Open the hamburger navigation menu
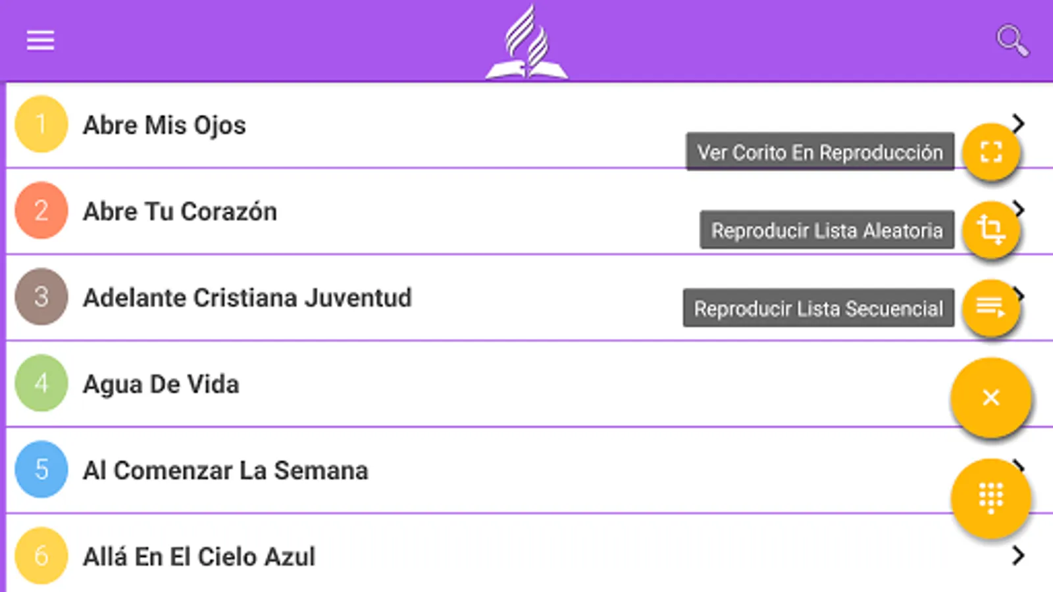 [x=40, y=41]
